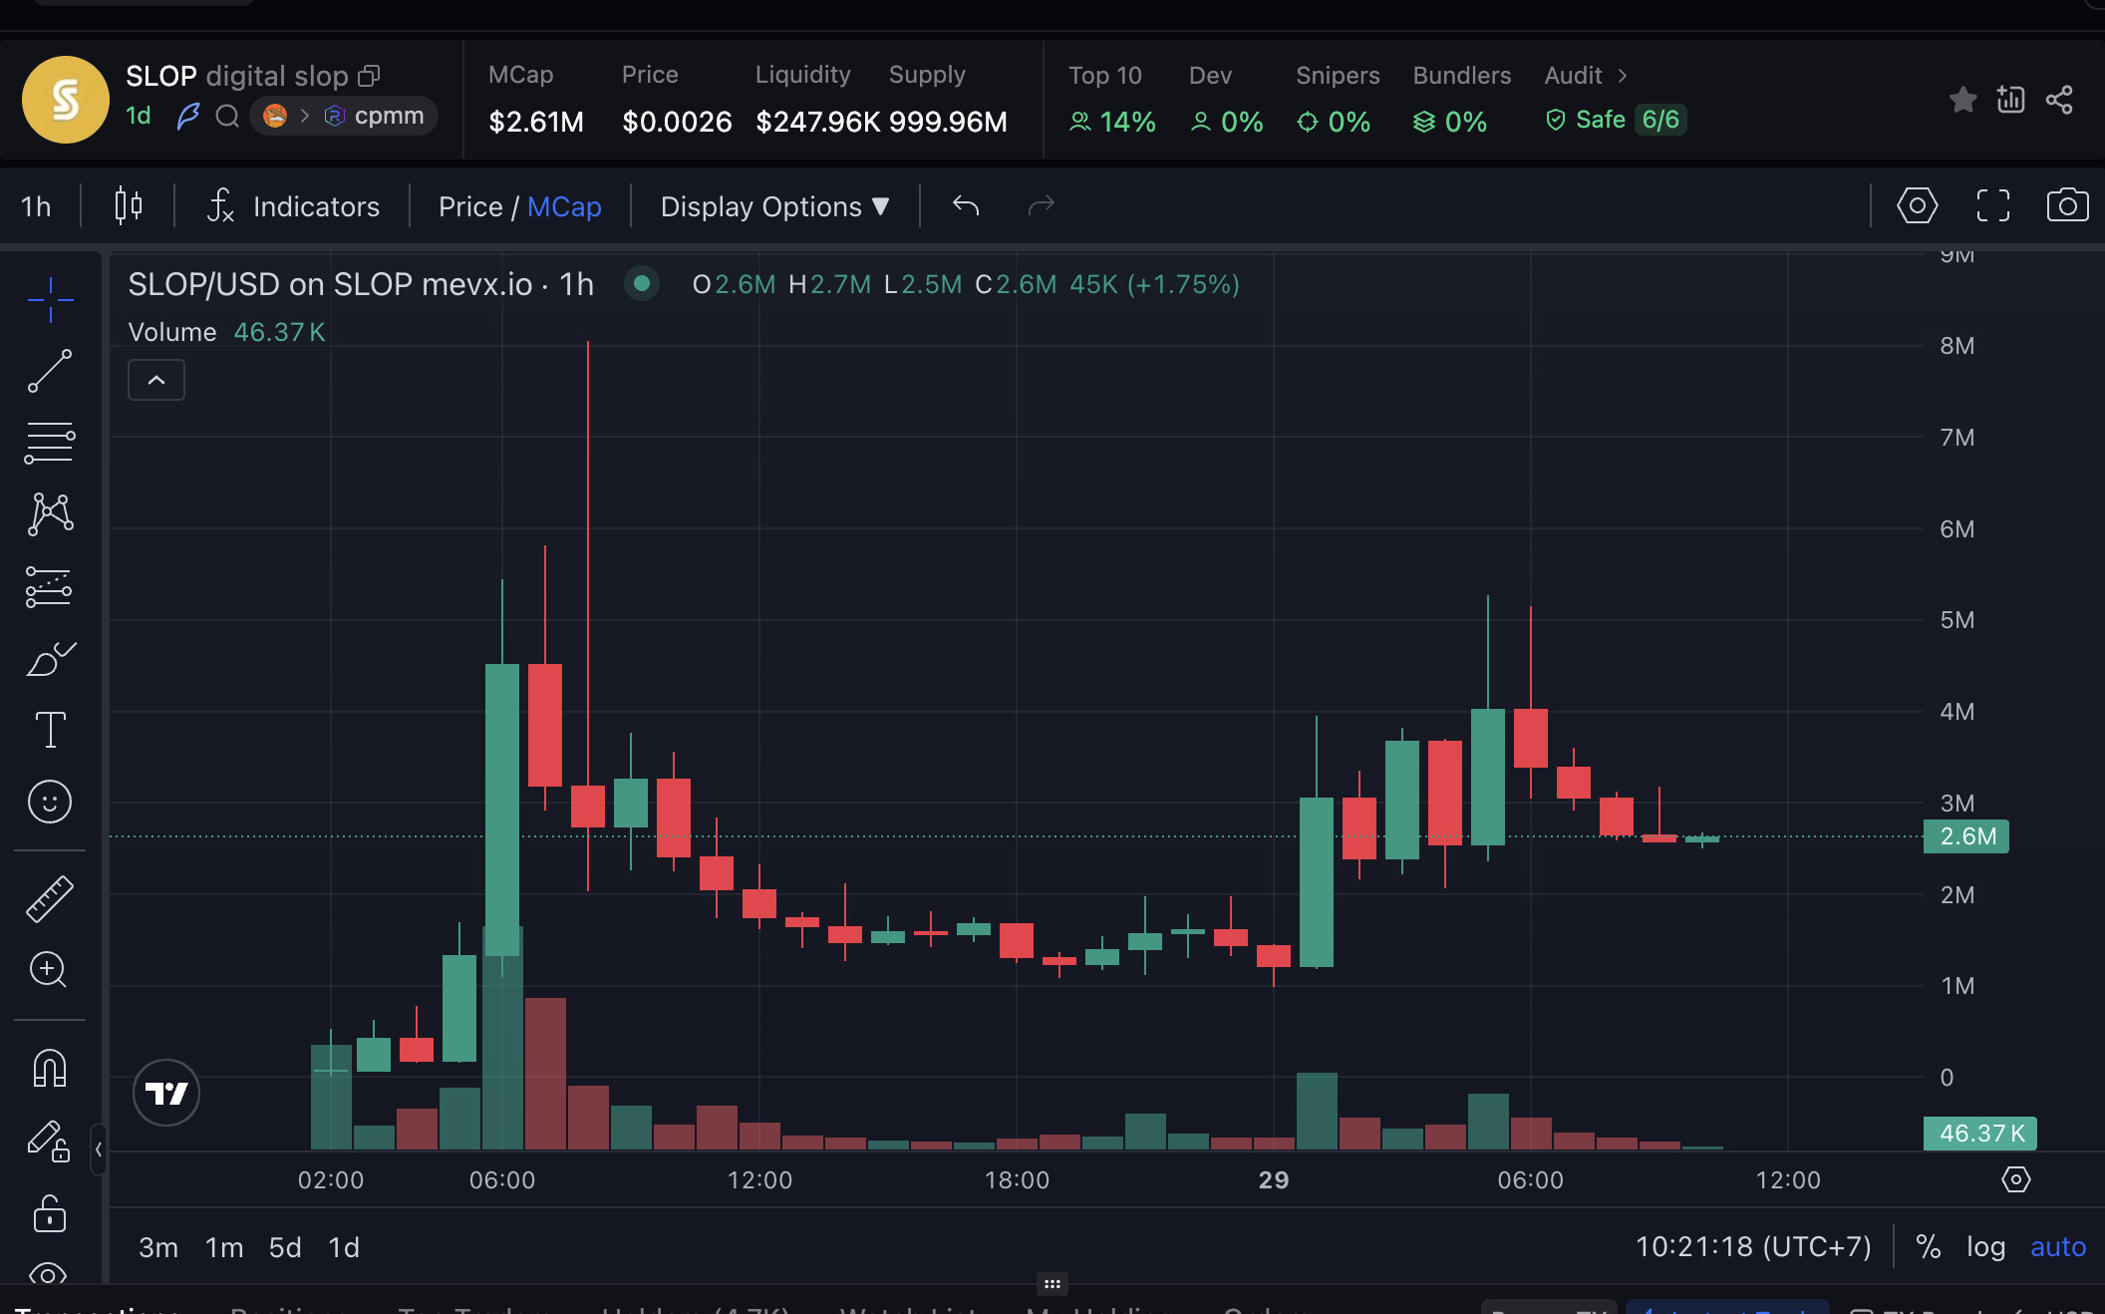The image size is (2105, 1314).
Task: Open the horizontal lines Fibonacci tool
Action: (x=50, y=443)
